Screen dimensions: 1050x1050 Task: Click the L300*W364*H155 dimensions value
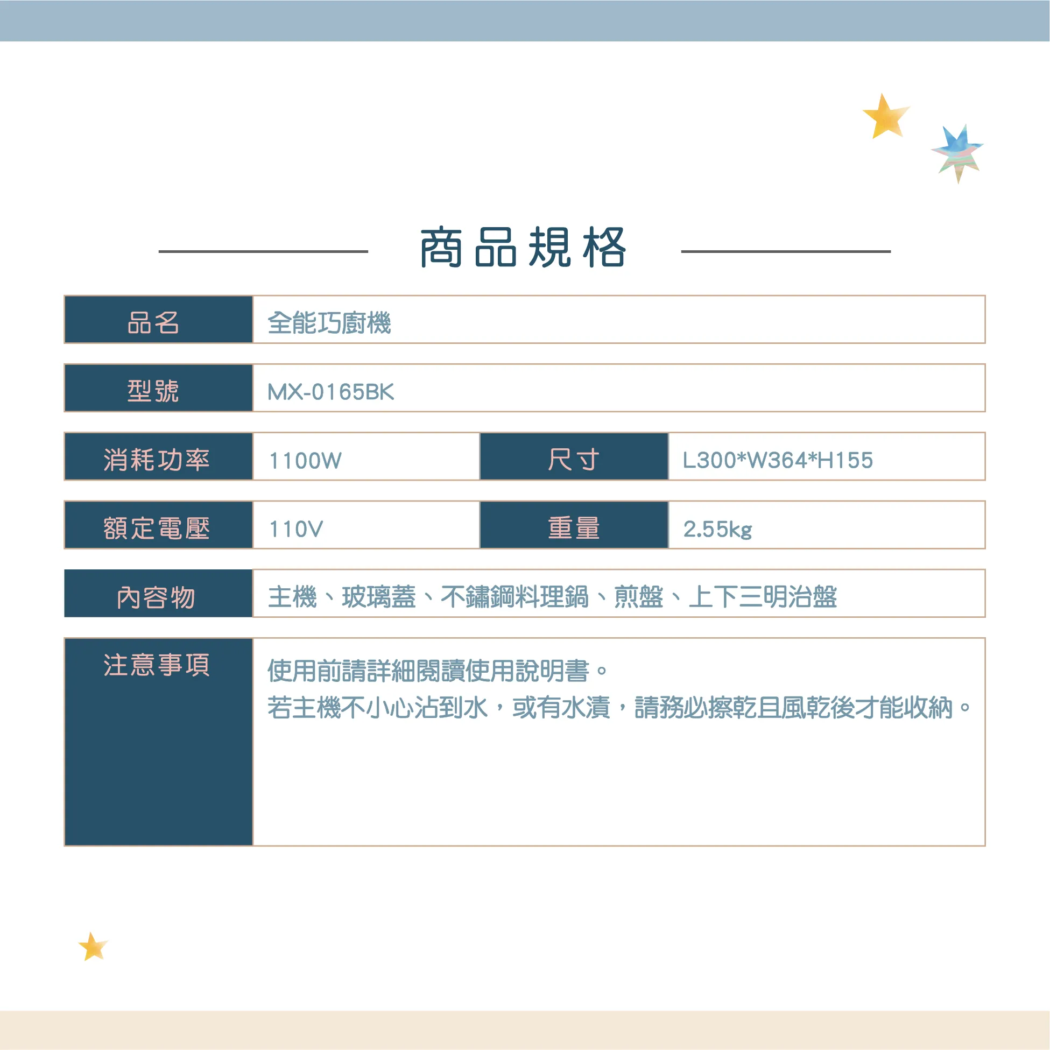(x=778, y=460)
